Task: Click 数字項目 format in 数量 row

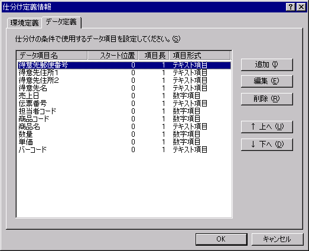Action: tap(187, 134)
